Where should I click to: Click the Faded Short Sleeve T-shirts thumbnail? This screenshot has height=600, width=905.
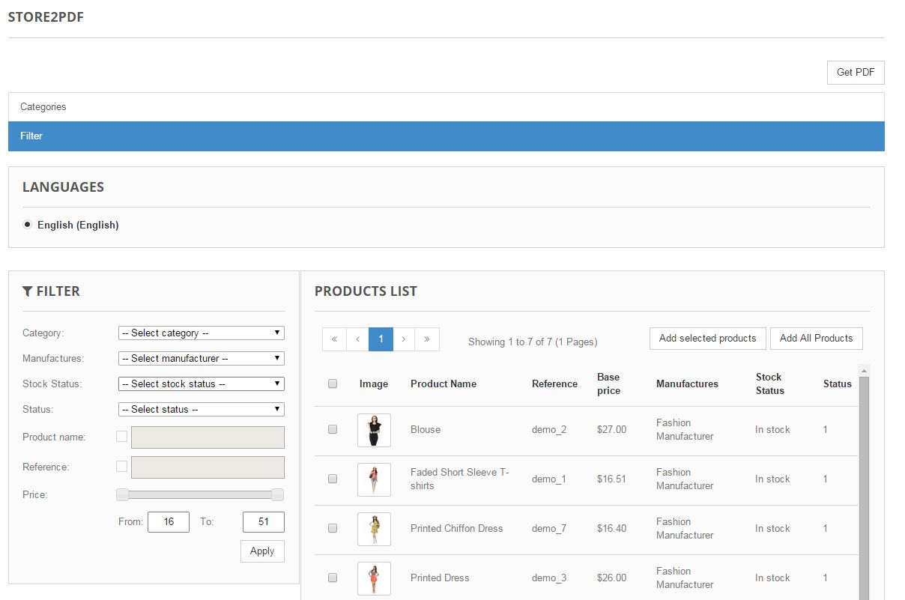[374, 479]
